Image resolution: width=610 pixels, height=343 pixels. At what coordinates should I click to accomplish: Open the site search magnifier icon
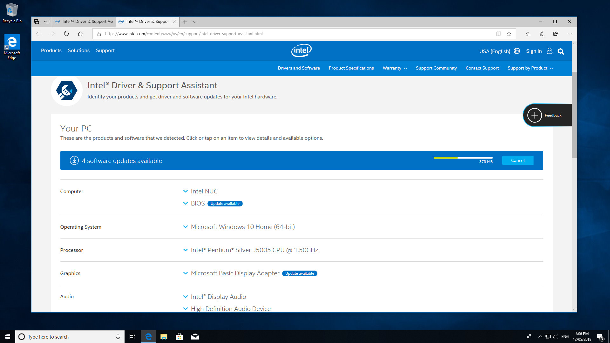point(561,51)
